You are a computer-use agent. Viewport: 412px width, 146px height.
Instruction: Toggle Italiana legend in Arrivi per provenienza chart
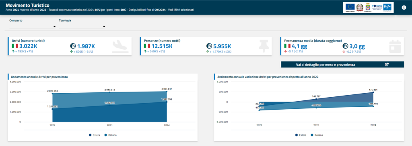(111, 135)
